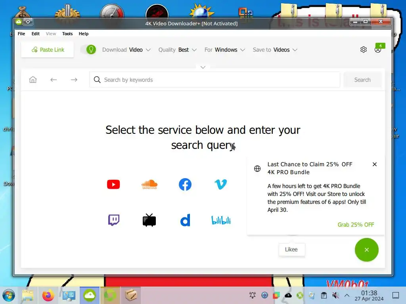Go to the browser home page icon
Viewport: 406px width, 304px height.
(33, 80)
